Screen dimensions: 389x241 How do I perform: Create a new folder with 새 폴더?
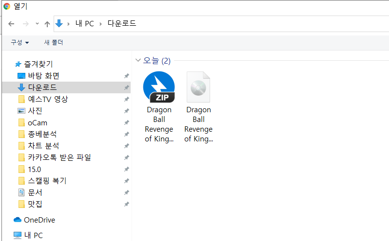tap(54, 42)
